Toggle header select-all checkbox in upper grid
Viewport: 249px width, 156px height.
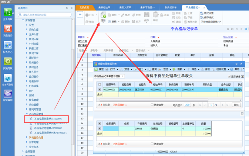pos(100,84)
